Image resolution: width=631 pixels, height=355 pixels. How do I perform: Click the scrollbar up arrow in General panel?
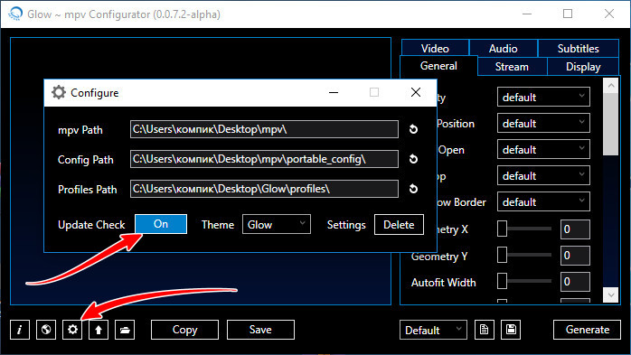pos(611,85)
